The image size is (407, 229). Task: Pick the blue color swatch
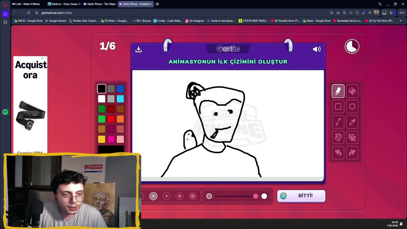[120, 89]
